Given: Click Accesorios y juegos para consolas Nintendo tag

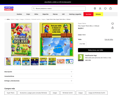Looking at the screenshot, I should [33, 93].
